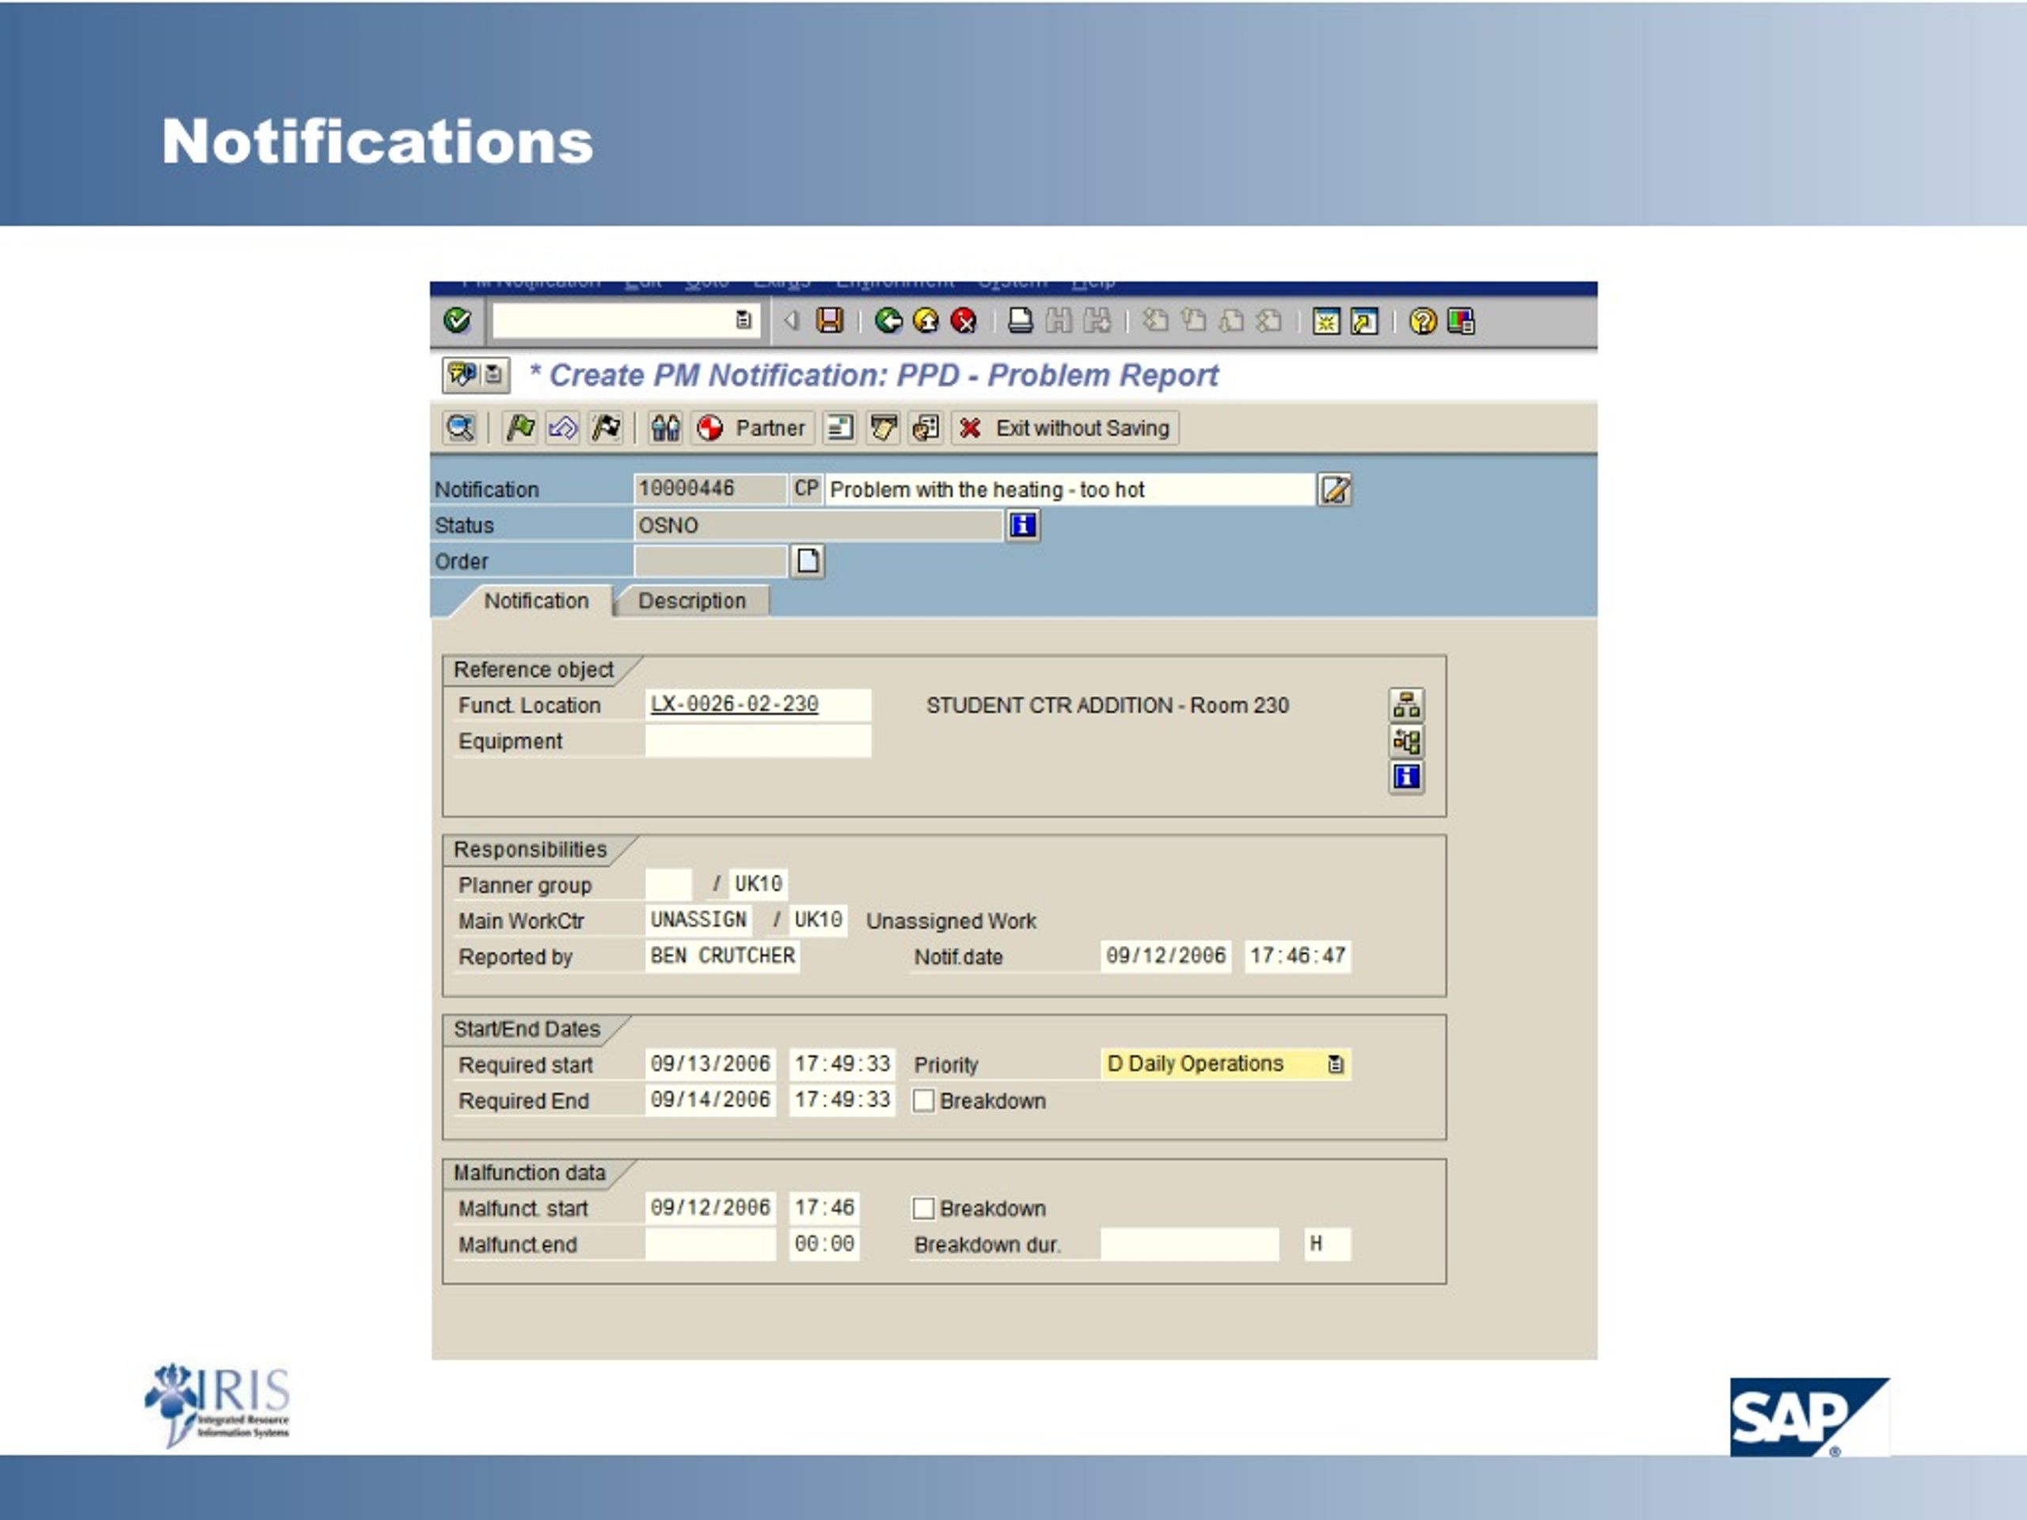Screen dimensions: 2027x1520
Task: Click the Last Page navigation icon
Action: [1269, 321]
